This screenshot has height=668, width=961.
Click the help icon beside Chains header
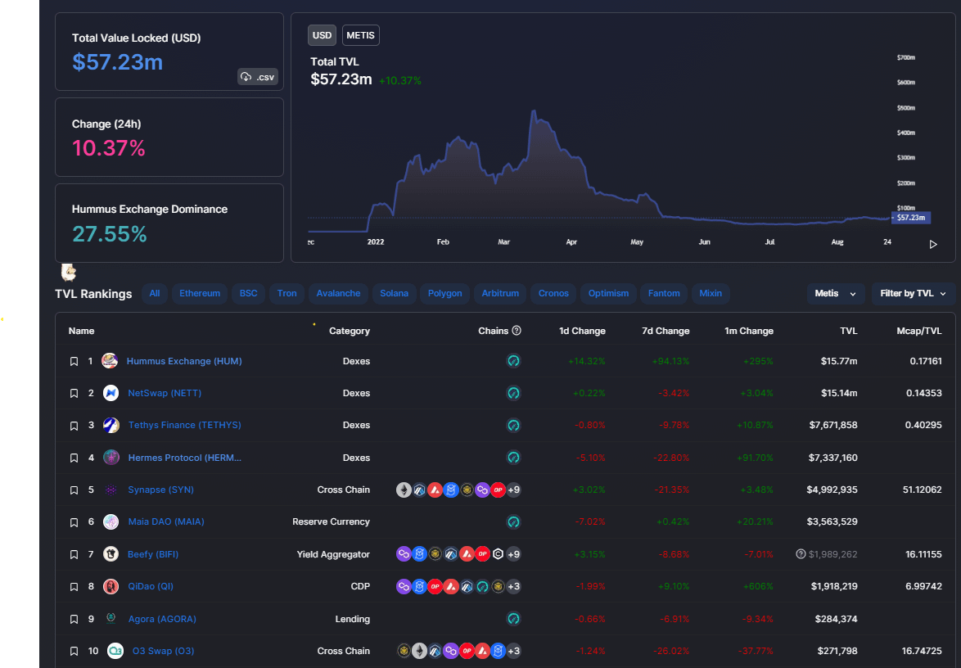click(517, 331)
